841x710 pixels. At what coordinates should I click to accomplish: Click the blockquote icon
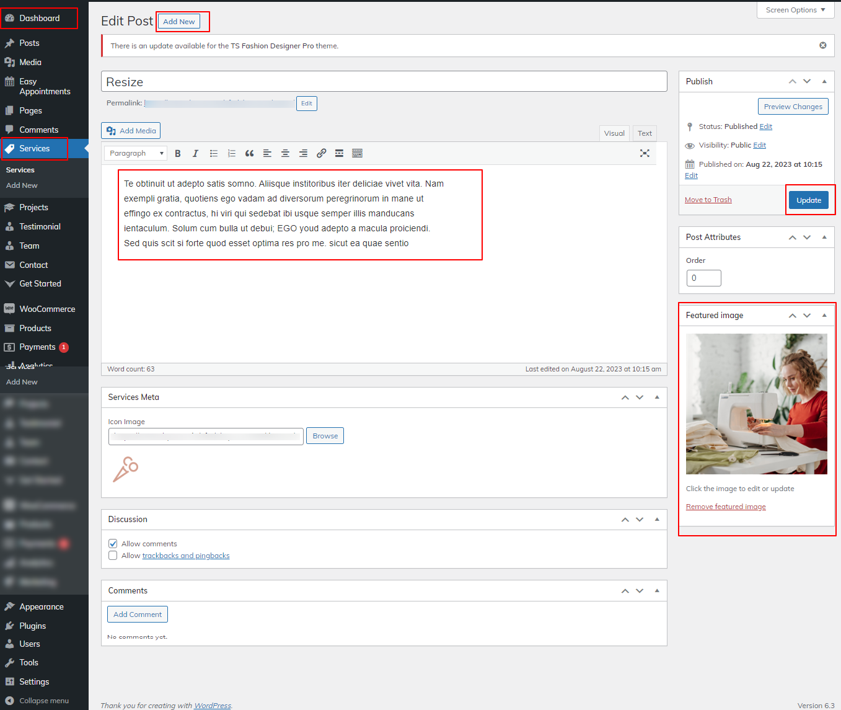(x=249, y=153)
